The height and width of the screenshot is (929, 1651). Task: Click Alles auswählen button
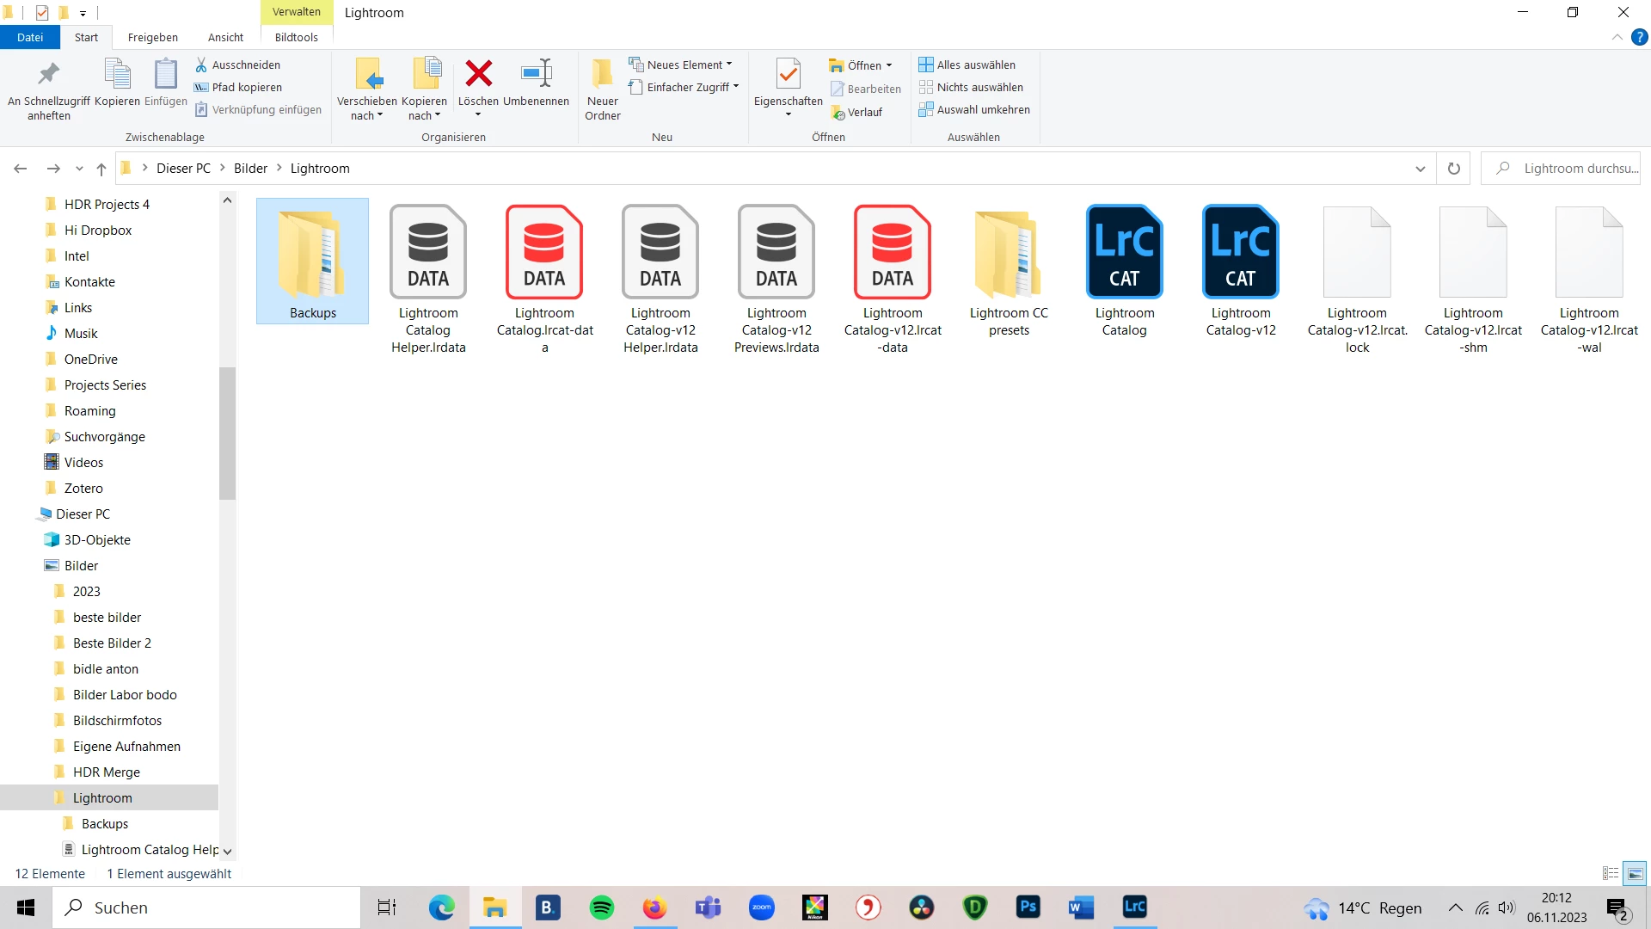pos(967,65)
